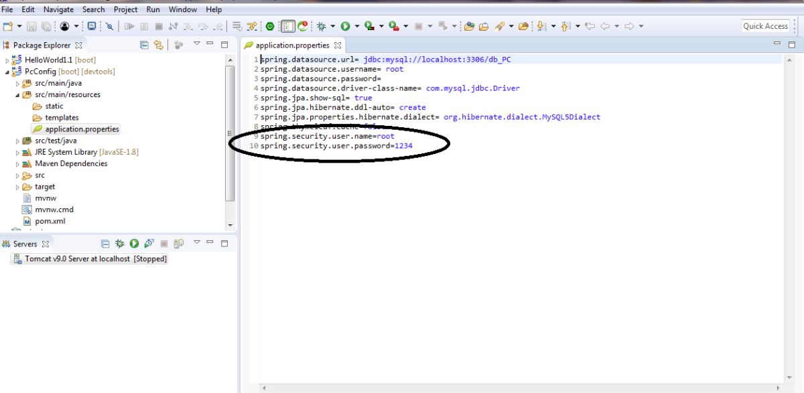Open the Run menu
Viewport: 804px width, 393px height.
pos(153,9)
